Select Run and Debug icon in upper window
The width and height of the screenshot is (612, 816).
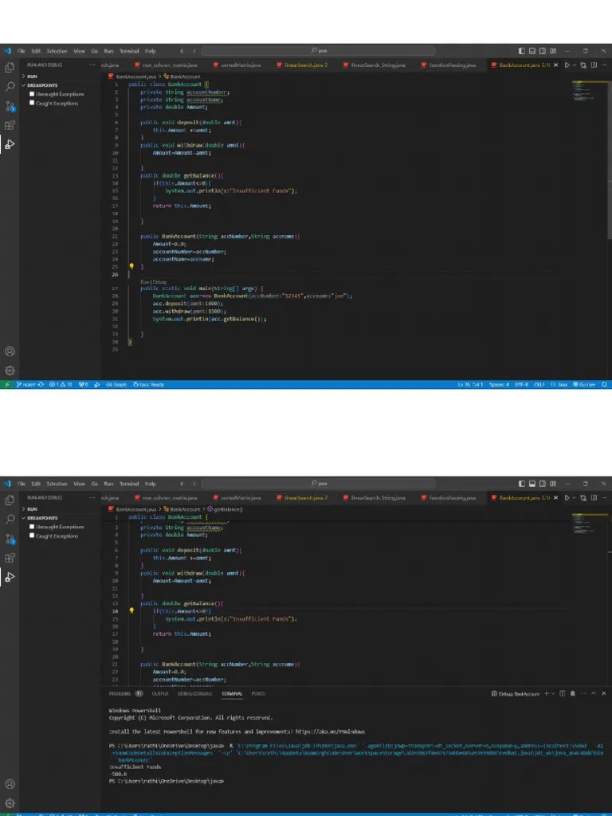tap(10, 144)
